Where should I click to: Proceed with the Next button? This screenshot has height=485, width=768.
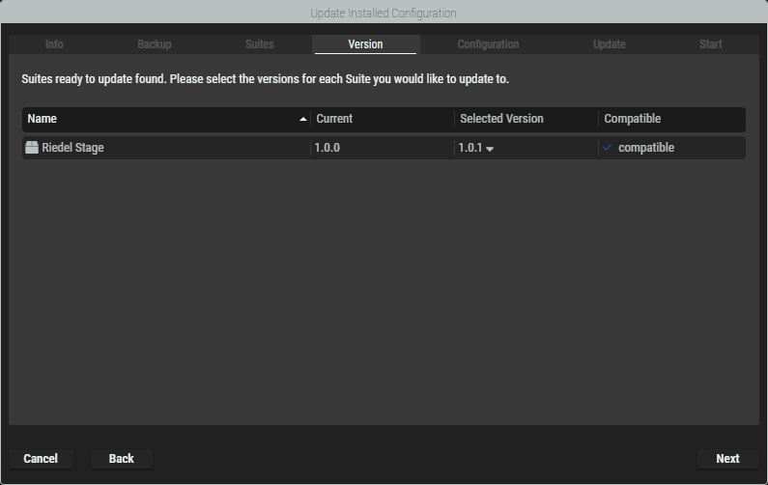727,459
